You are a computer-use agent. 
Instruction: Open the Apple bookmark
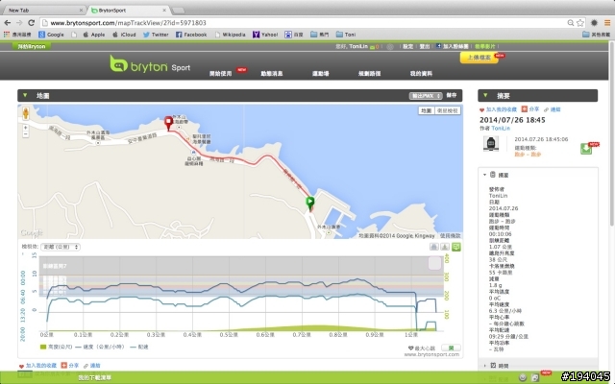(94, 35)
